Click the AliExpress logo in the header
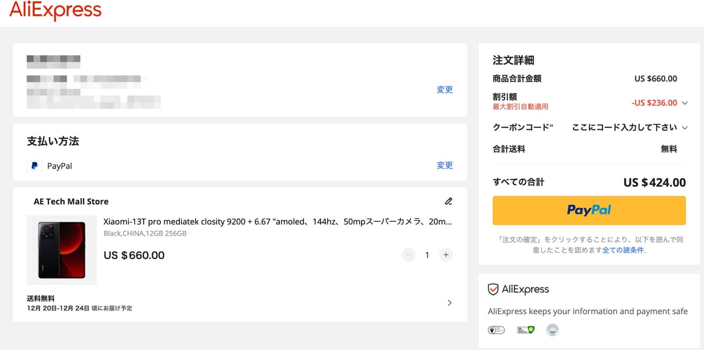 coord(56,10)
